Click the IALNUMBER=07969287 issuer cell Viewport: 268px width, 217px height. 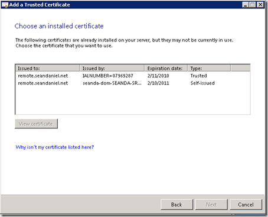click(108, 76)
